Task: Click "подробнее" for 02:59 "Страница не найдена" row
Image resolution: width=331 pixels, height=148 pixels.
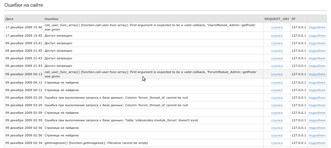Action: coord(317,113)
